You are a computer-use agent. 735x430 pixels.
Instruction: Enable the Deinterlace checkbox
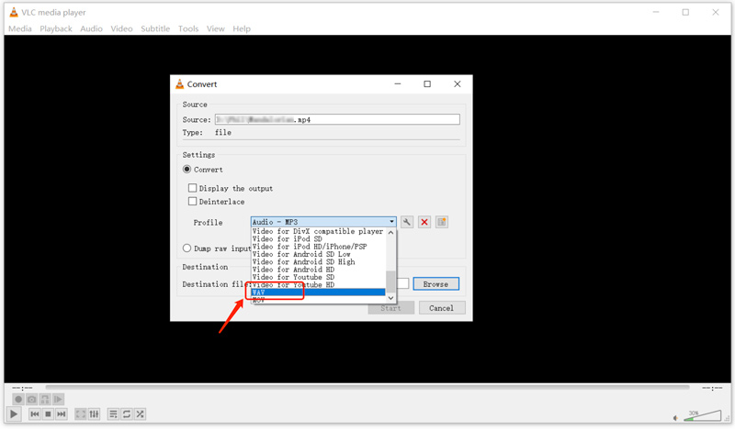click(192, 201)
